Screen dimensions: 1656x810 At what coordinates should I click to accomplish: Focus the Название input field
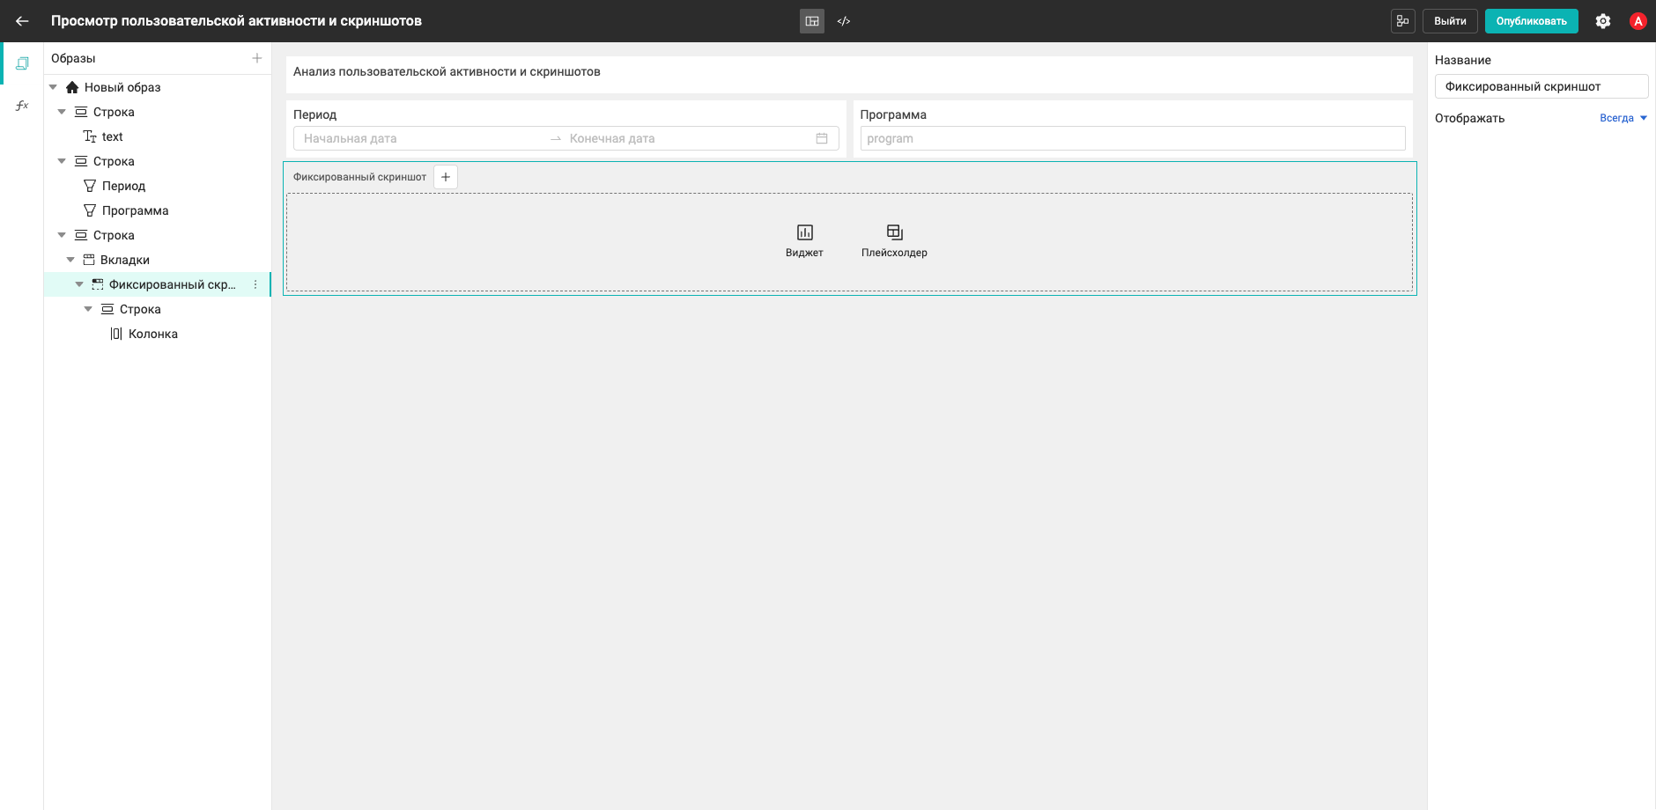[1541, 86]
